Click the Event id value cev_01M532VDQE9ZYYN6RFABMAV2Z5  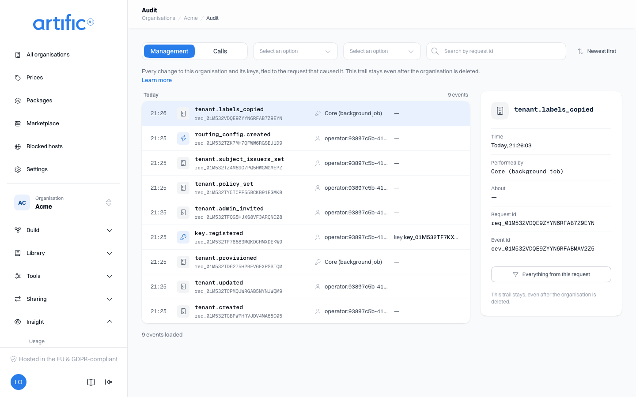(x=543, y=249)
